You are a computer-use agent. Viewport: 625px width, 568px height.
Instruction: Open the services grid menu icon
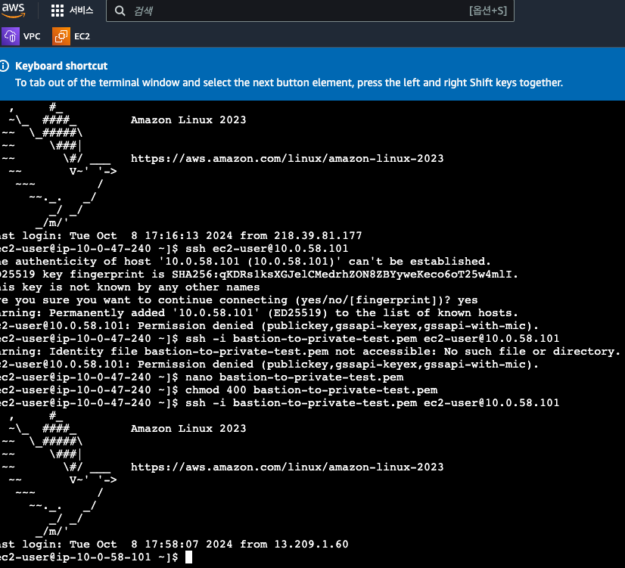(x=58, y=11)
